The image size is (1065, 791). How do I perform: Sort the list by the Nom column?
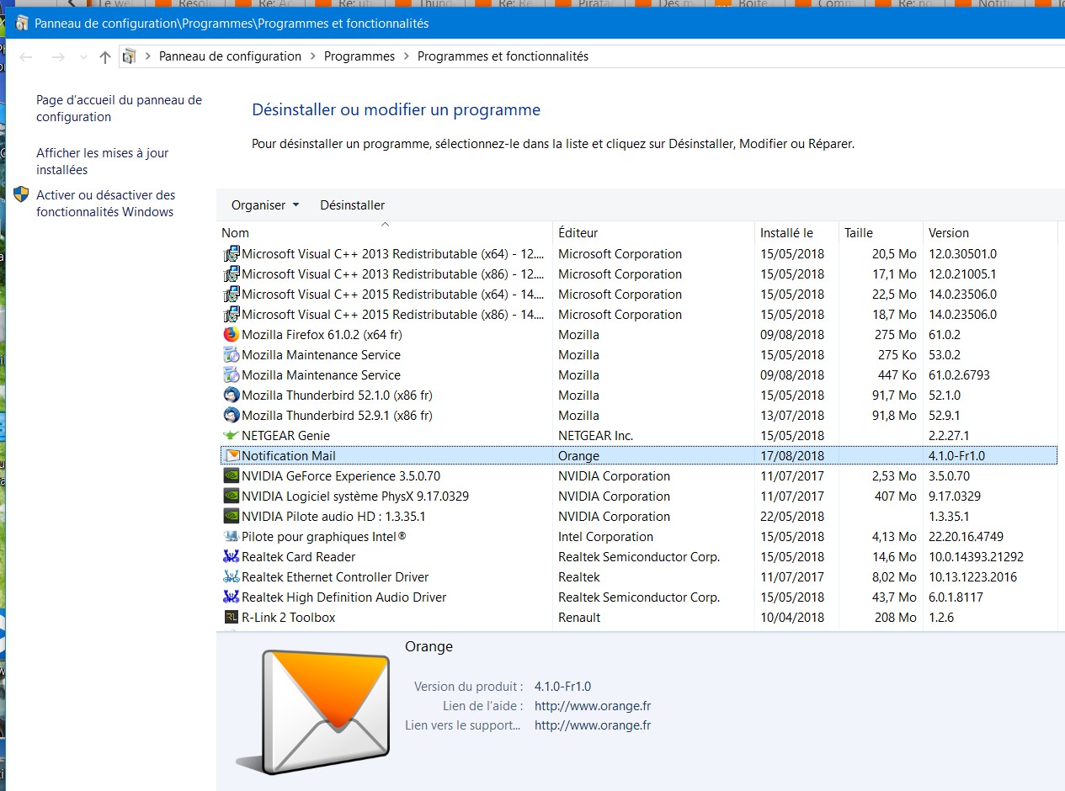236,233
